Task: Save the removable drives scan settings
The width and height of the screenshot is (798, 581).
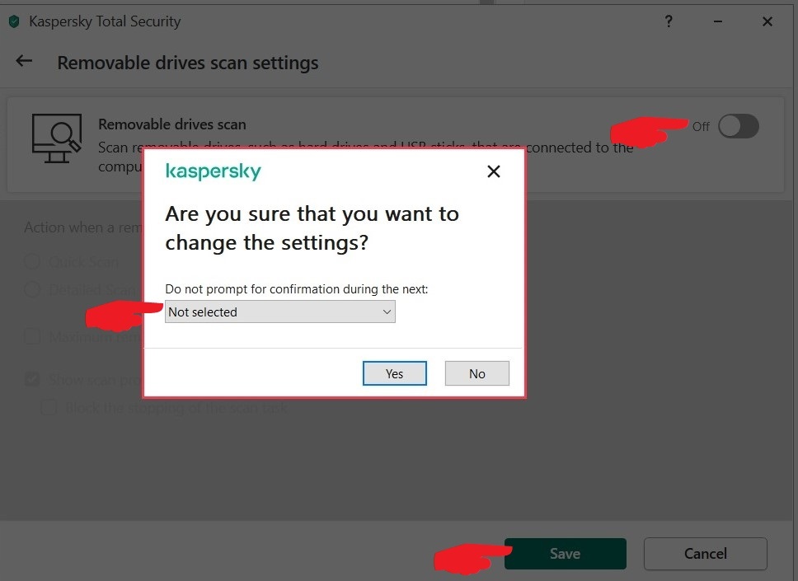Action: (565, 554)
